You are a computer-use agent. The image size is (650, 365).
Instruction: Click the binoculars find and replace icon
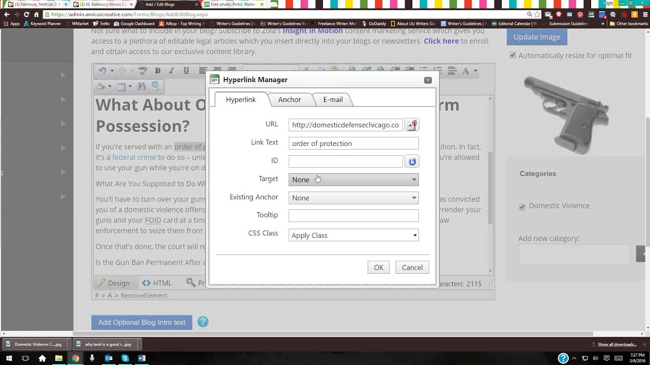(141, 87)
